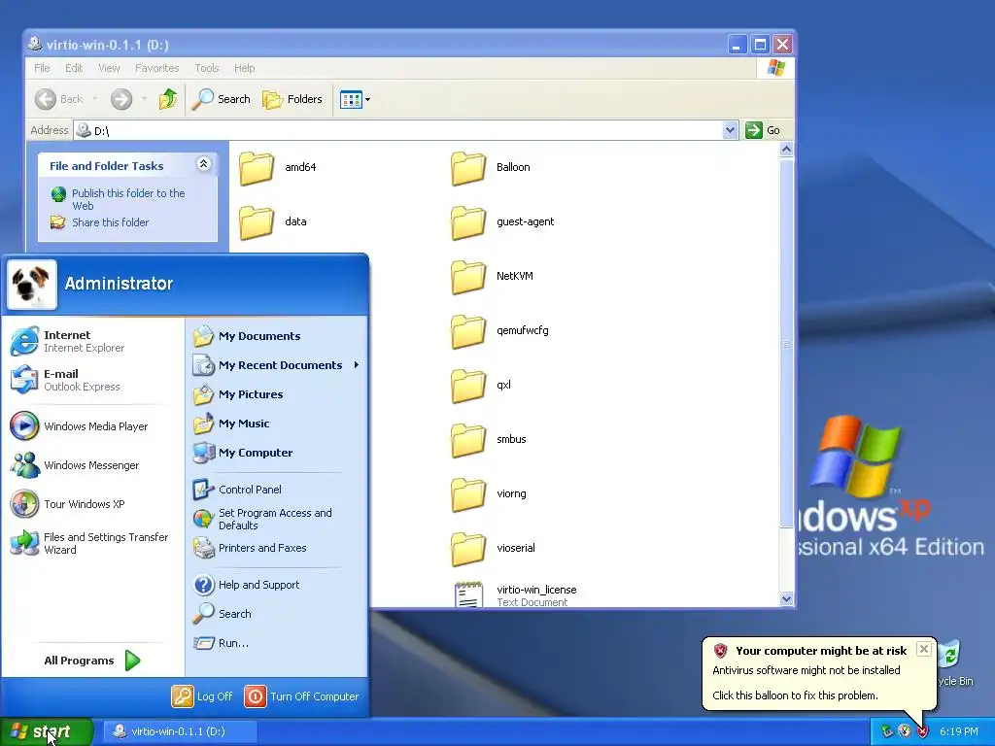Open the Tools menu
Screen dimensions: 995x746
click(206, 68)
